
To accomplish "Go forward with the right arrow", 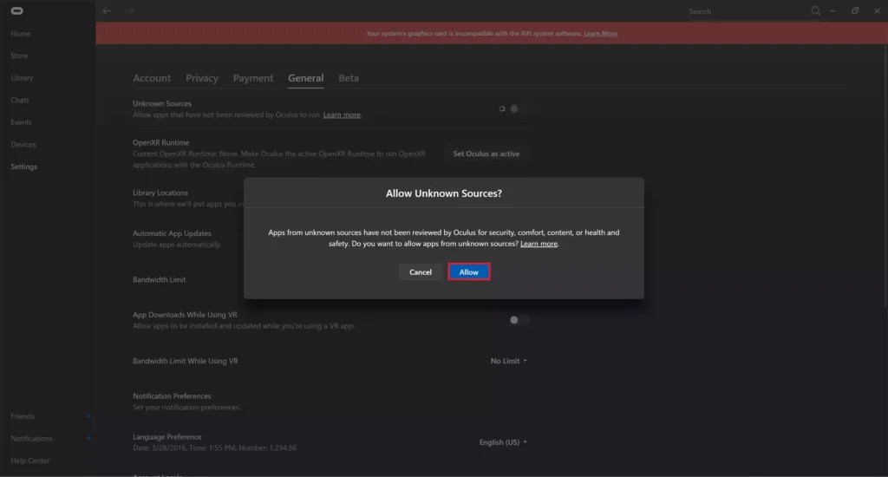I will click(x=129, y=10).
